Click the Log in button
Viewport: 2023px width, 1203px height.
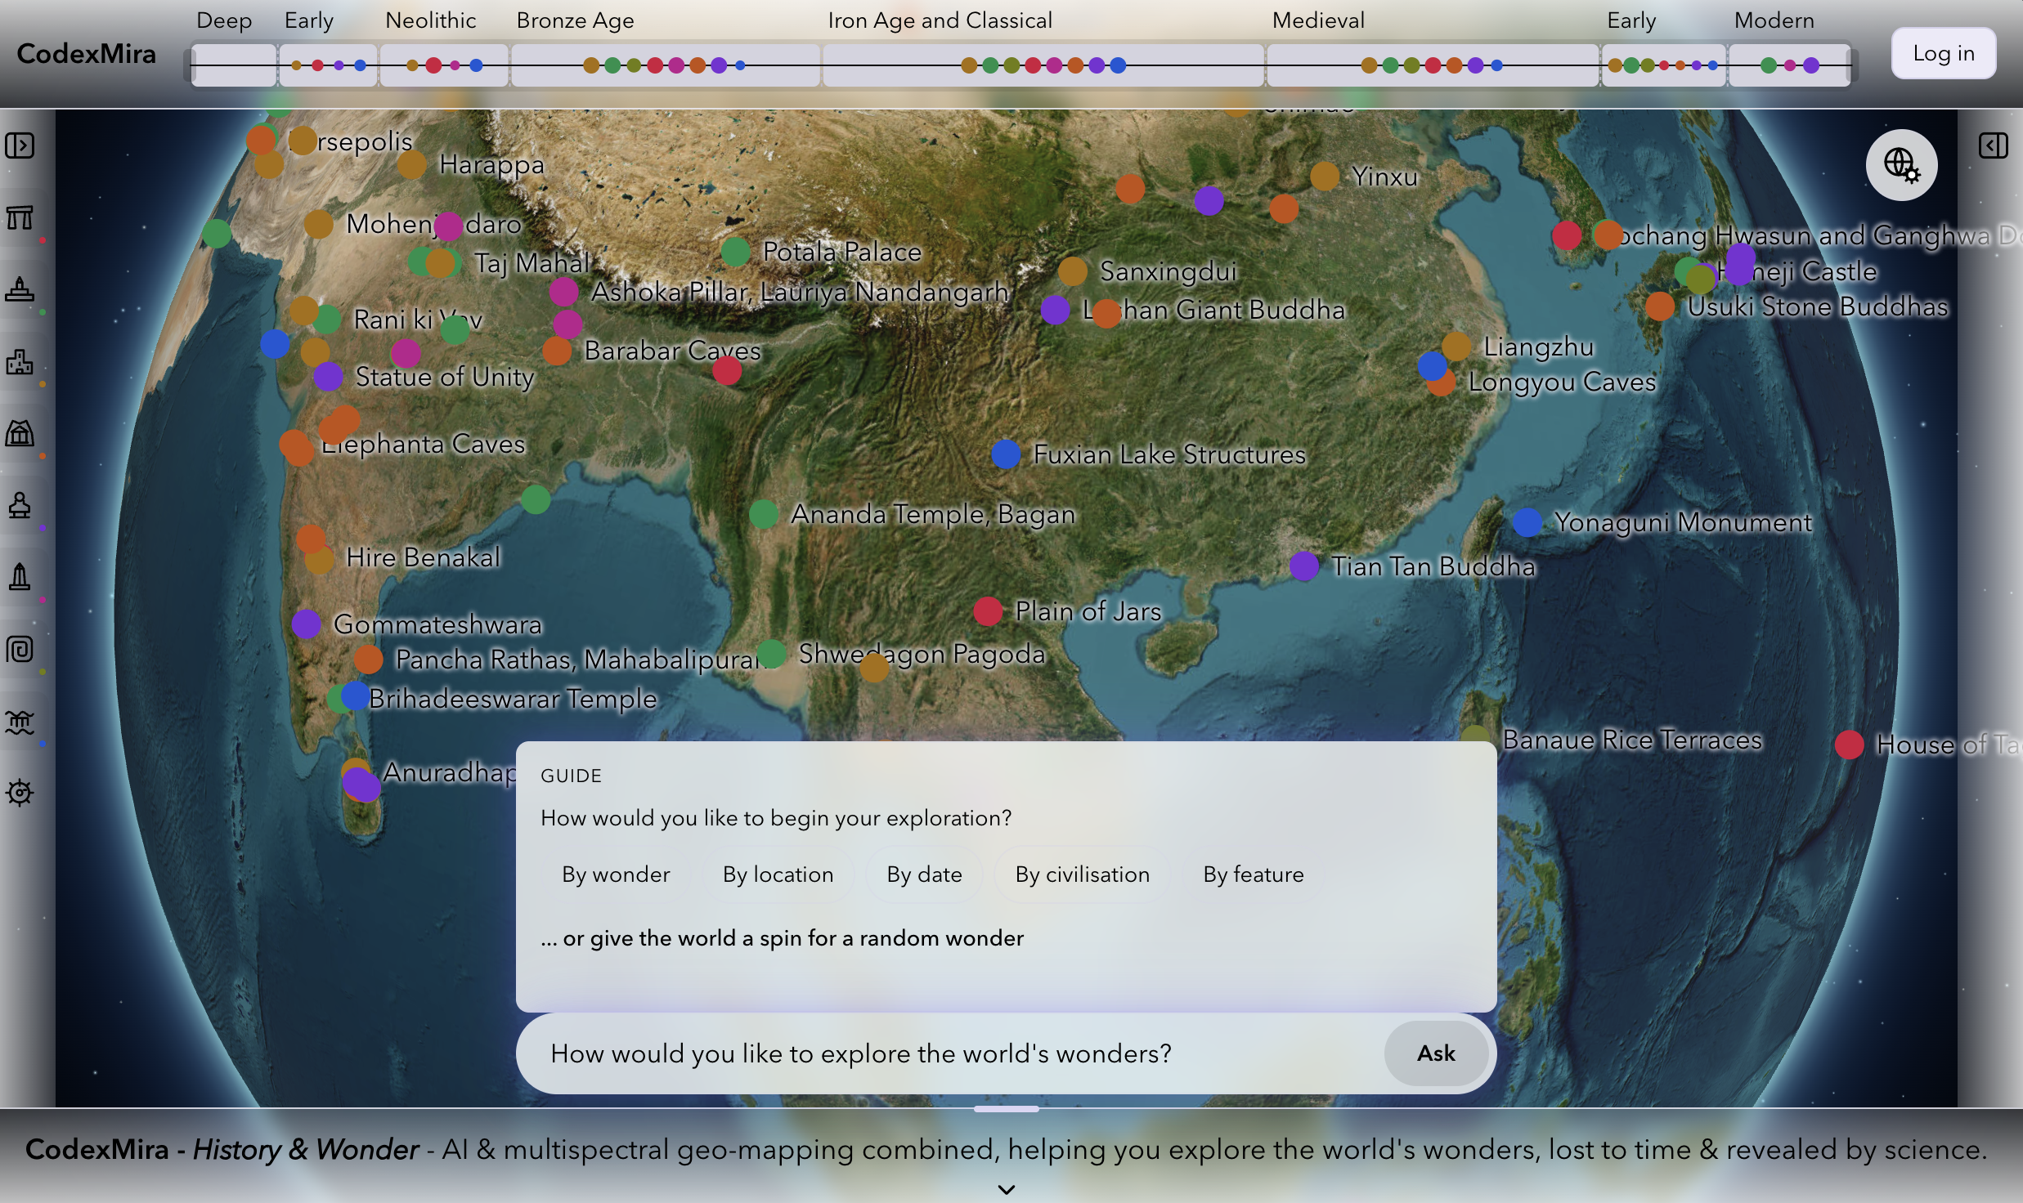1943,53
